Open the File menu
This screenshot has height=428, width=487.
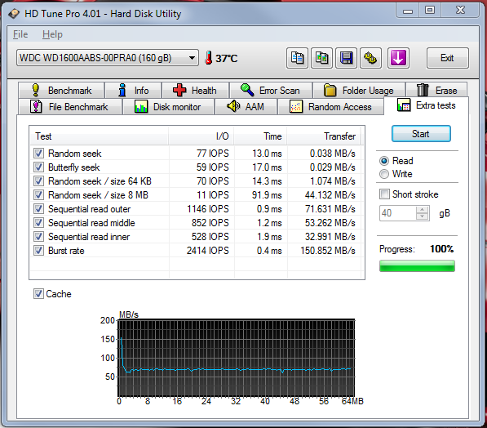pyautogui.click(x=20, y=34)
